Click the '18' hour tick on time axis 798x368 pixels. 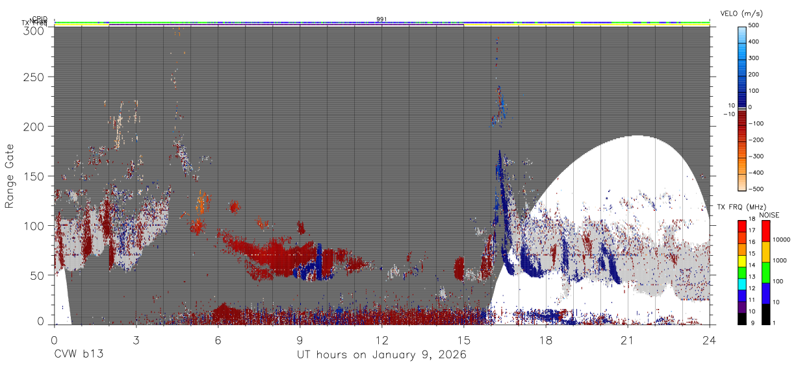click(x=546, y=339)
